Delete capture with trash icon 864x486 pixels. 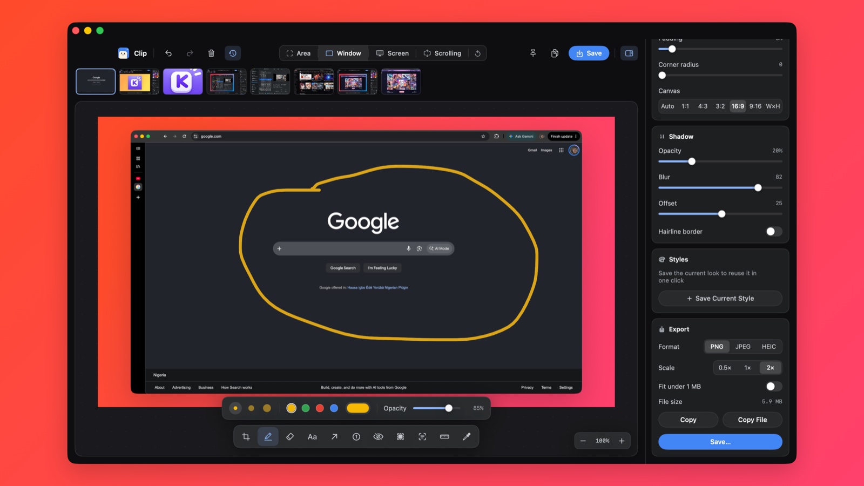211,53
